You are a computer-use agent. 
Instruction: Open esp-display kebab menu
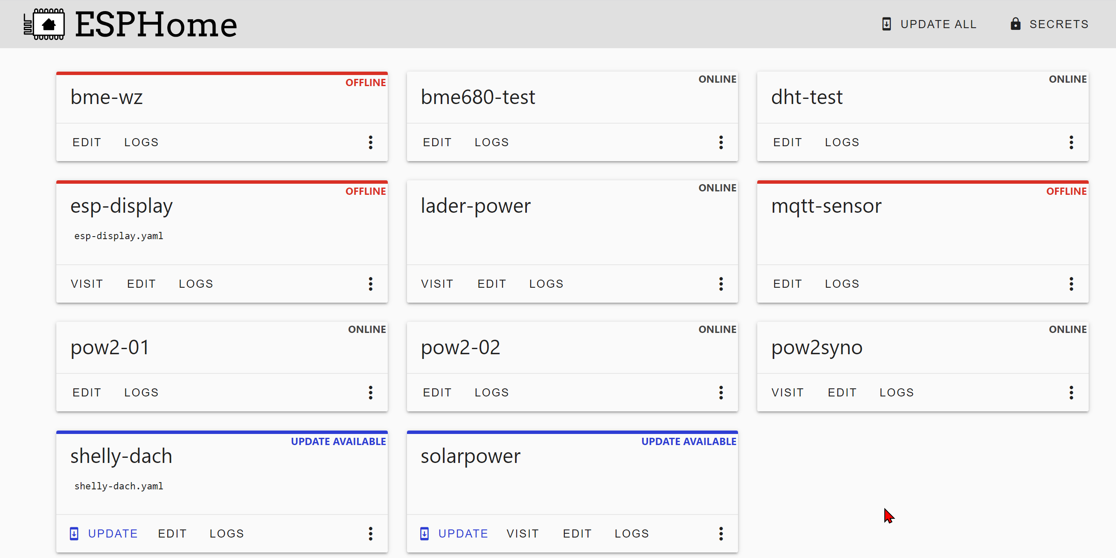(370, 284)
